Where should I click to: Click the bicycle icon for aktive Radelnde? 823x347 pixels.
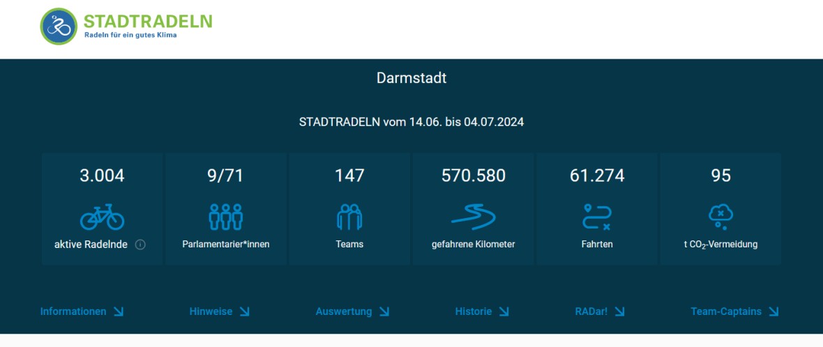point(102,217)
